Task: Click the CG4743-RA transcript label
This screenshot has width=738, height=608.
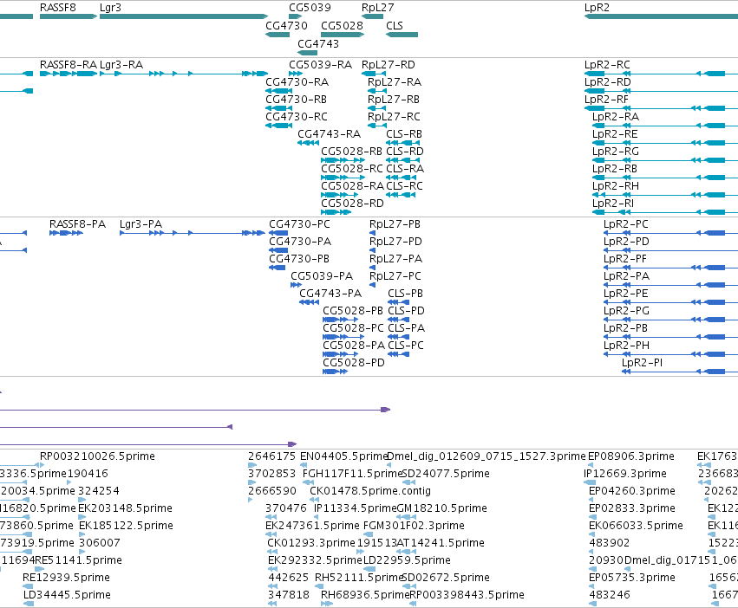Action: point(329,134)
